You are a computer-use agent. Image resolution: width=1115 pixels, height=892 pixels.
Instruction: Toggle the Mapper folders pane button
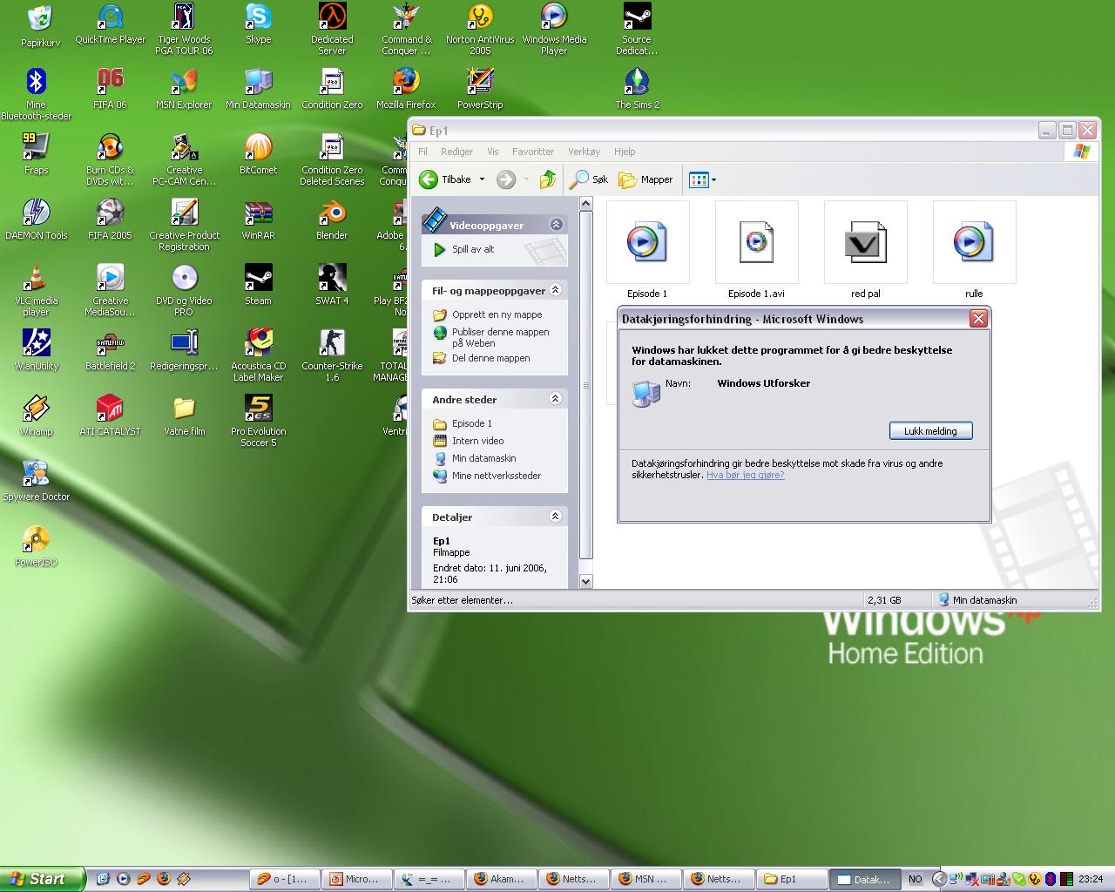coord(645,179)
